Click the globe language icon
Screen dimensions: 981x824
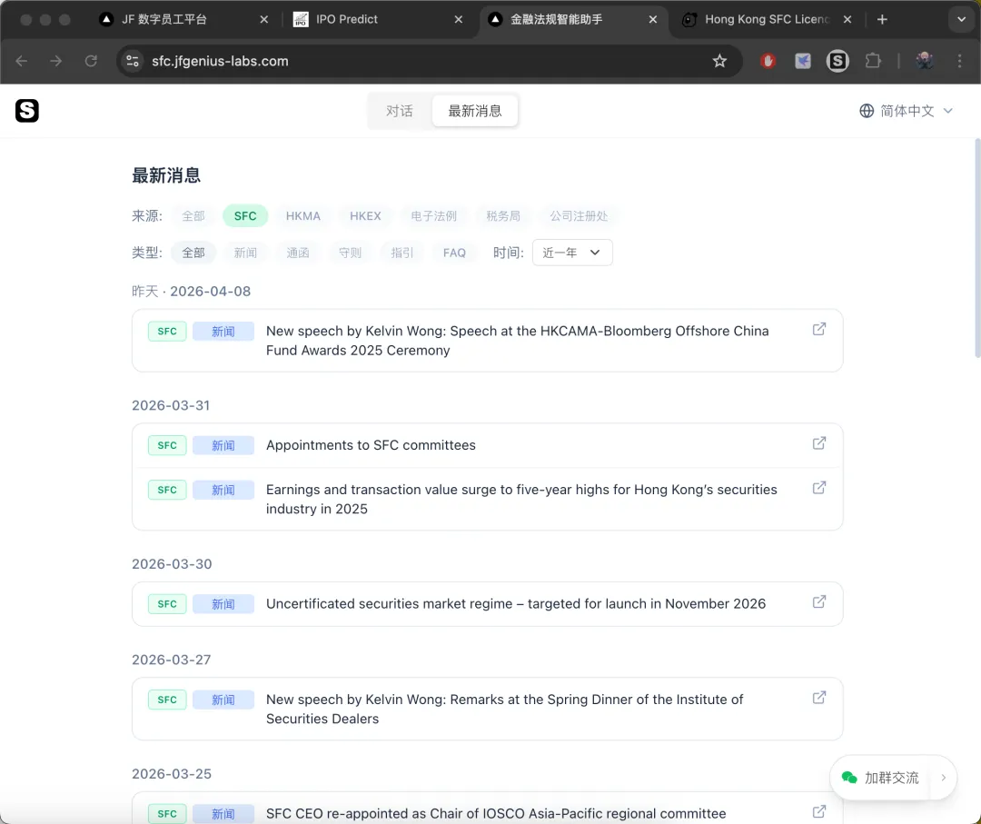867,111
